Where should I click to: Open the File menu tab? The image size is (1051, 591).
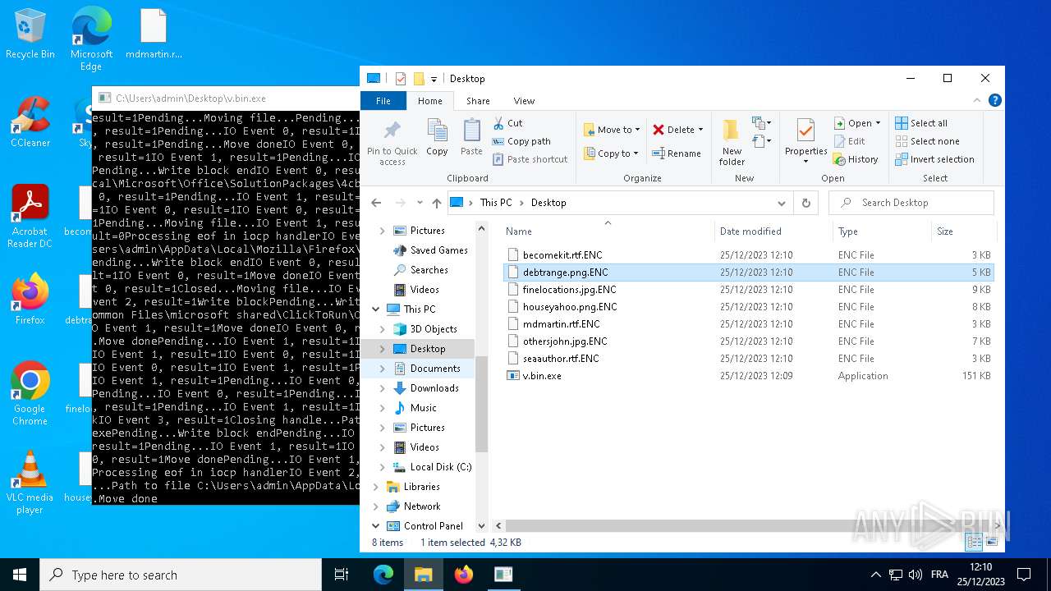point(383,101)
